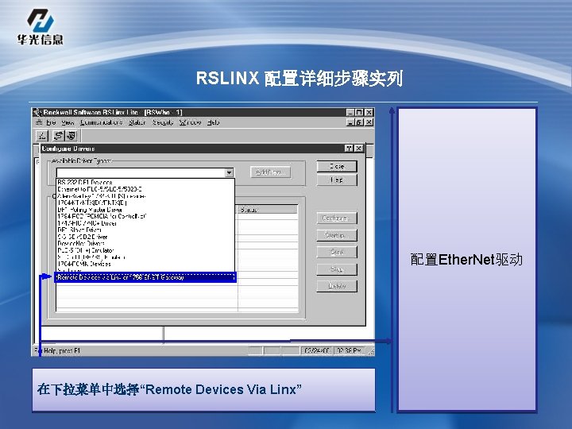This screenshot has height=429, width=572.
Task: Open the Available Driver Types dropdown arrow
Action: coord(229,172)
